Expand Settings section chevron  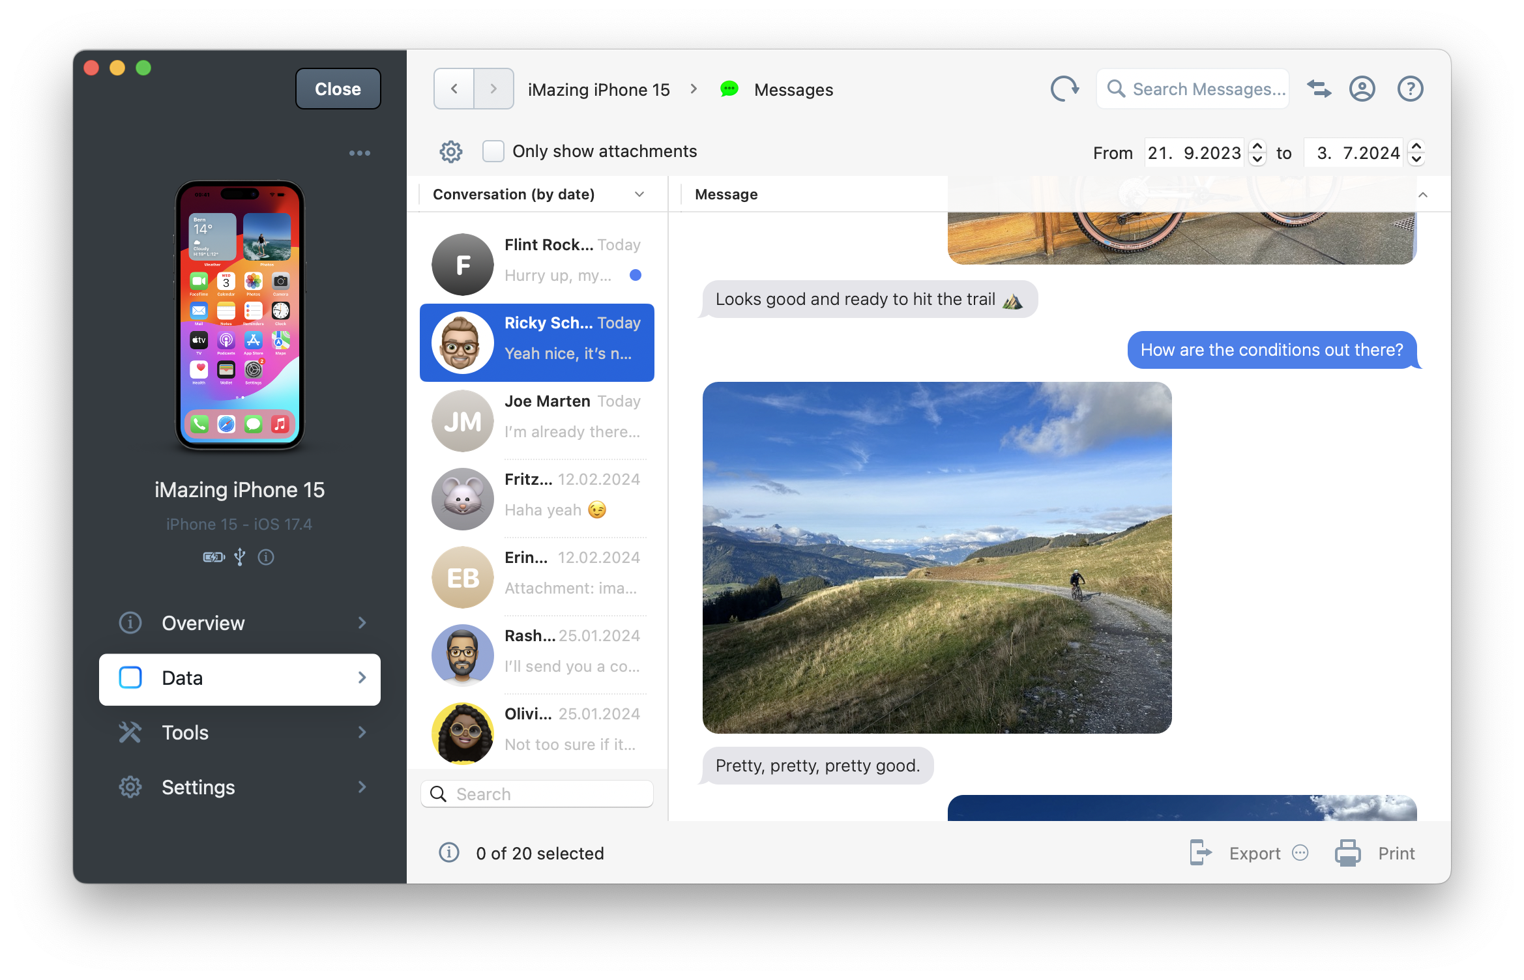pyautogui.click(x=362, y=787)
